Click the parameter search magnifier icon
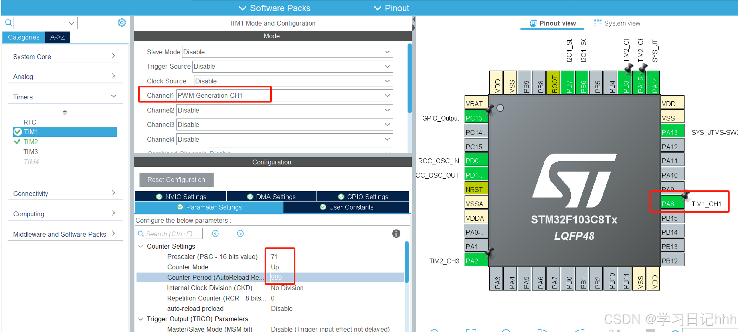738x332 pixels. (140, 234)
